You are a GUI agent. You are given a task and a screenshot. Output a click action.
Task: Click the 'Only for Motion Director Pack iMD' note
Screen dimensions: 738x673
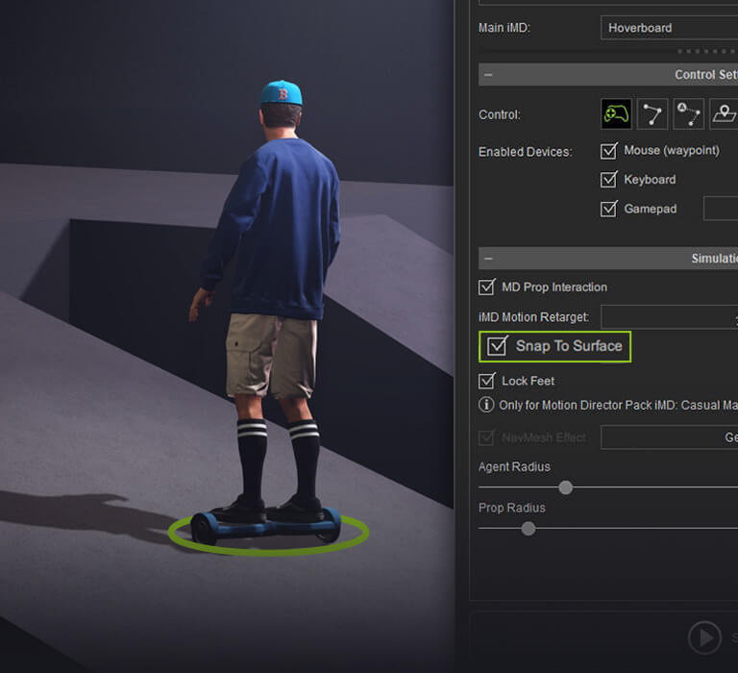pyautogui.click(x=618, y=405)
